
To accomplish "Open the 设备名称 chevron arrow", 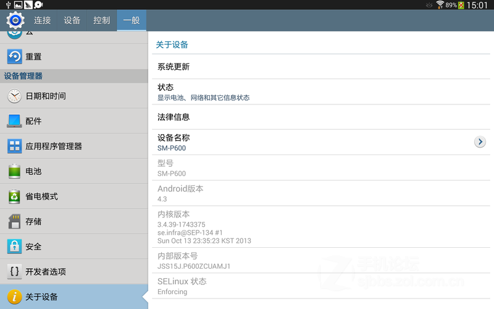I will click(x=480, y=142).
